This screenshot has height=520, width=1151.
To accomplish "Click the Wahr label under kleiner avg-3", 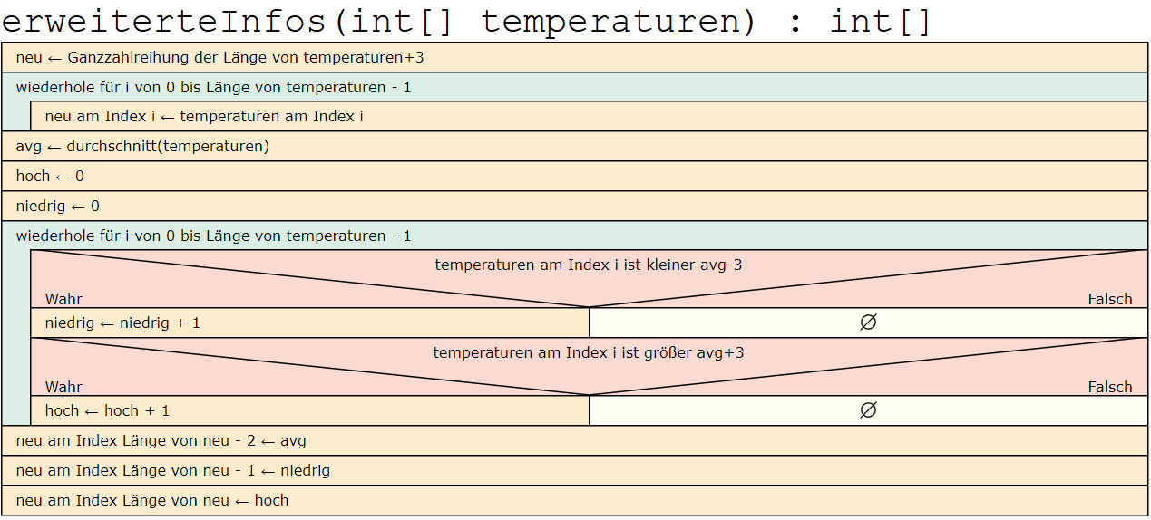I will coord(63,300).
